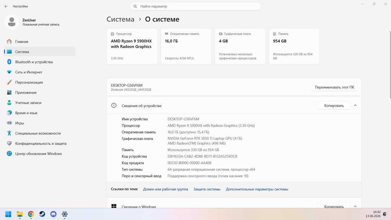Collapse the Сведения об устройстве section
Screen dimensions: 391x220
355,106
